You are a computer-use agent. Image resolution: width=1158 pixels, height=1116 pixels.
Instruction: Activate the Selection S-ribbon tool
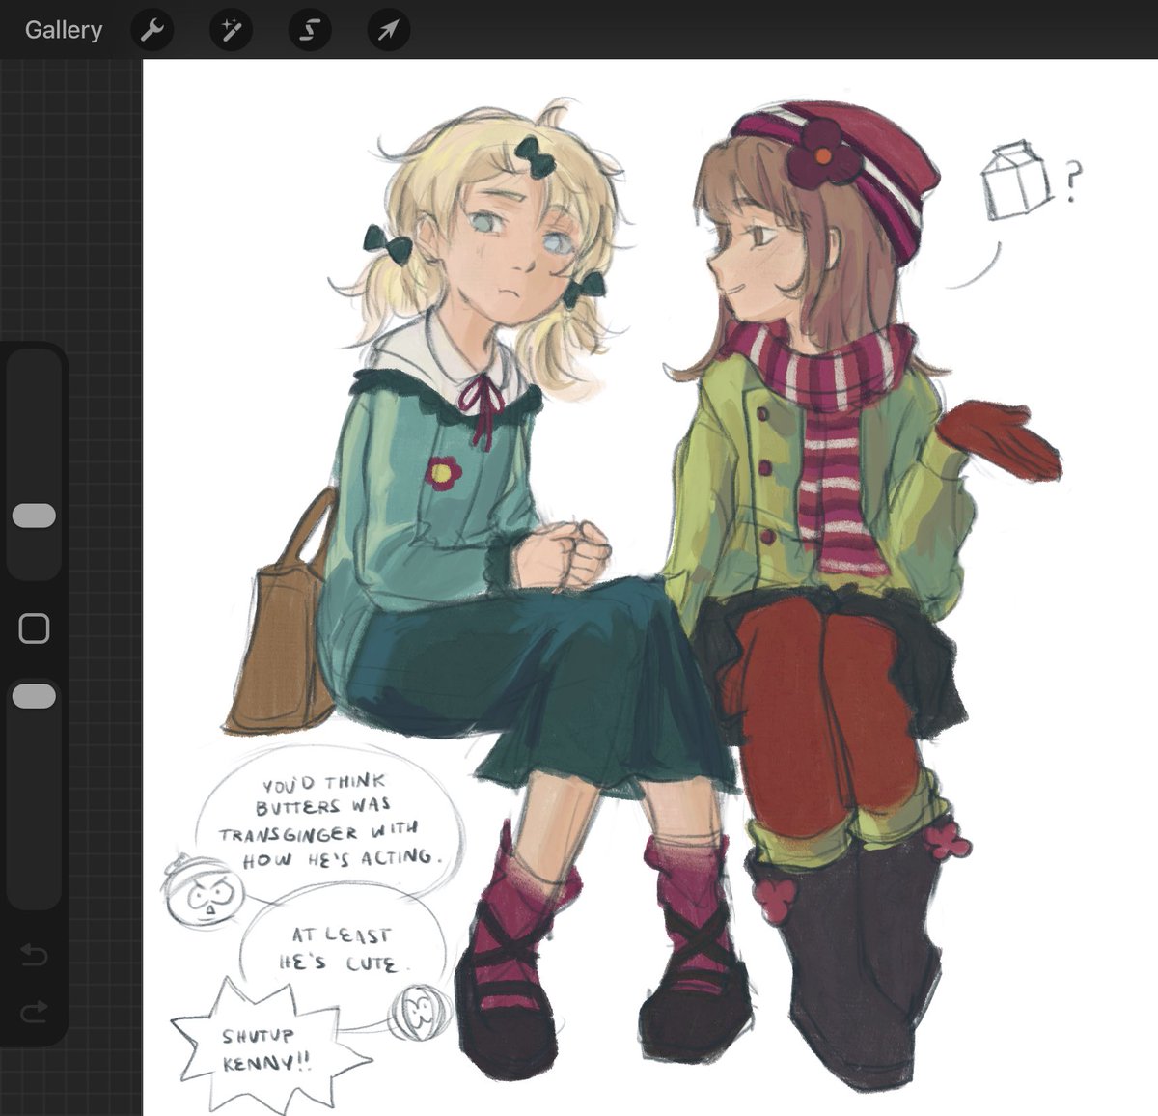tap(309, 30)
